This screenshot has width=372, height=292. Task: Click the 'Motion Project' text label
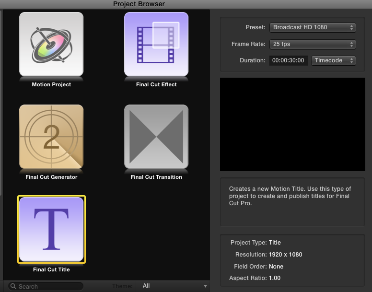click(51, 84)
